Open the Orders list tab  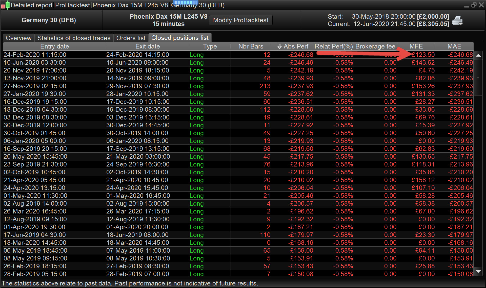131,38
